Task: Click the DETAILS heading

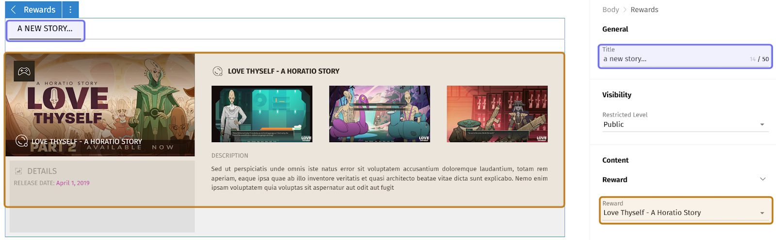Action: [42, 171]
